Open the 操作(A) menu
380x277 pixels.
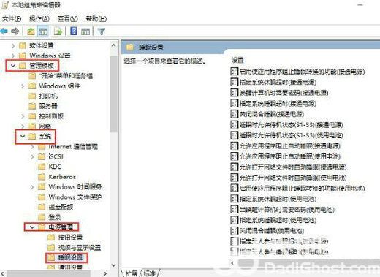click(39, 19)
